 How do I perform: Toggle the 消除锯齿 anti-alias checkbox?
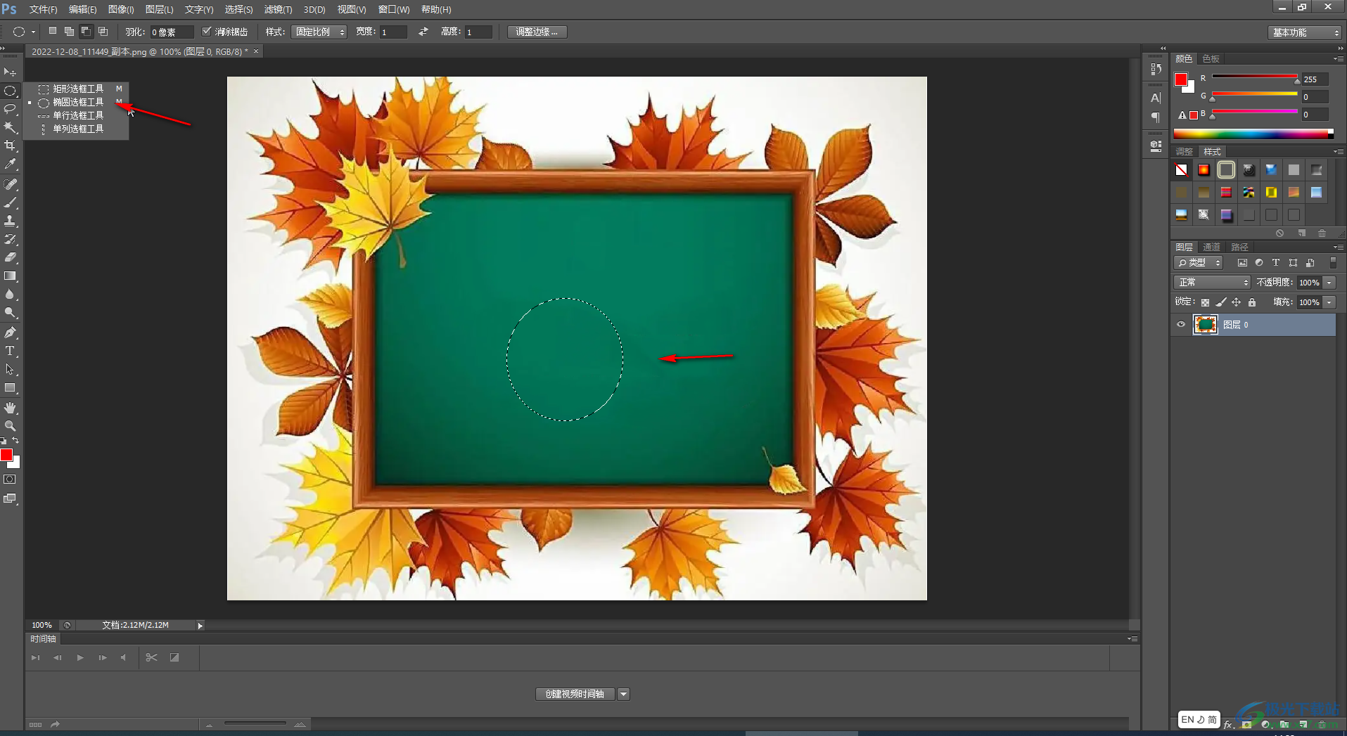pyautogui.click(x=207, y=32)
